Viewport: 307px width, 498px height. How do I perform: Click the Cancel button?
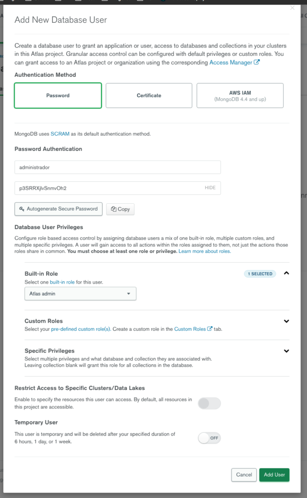(x=244, y=475)
